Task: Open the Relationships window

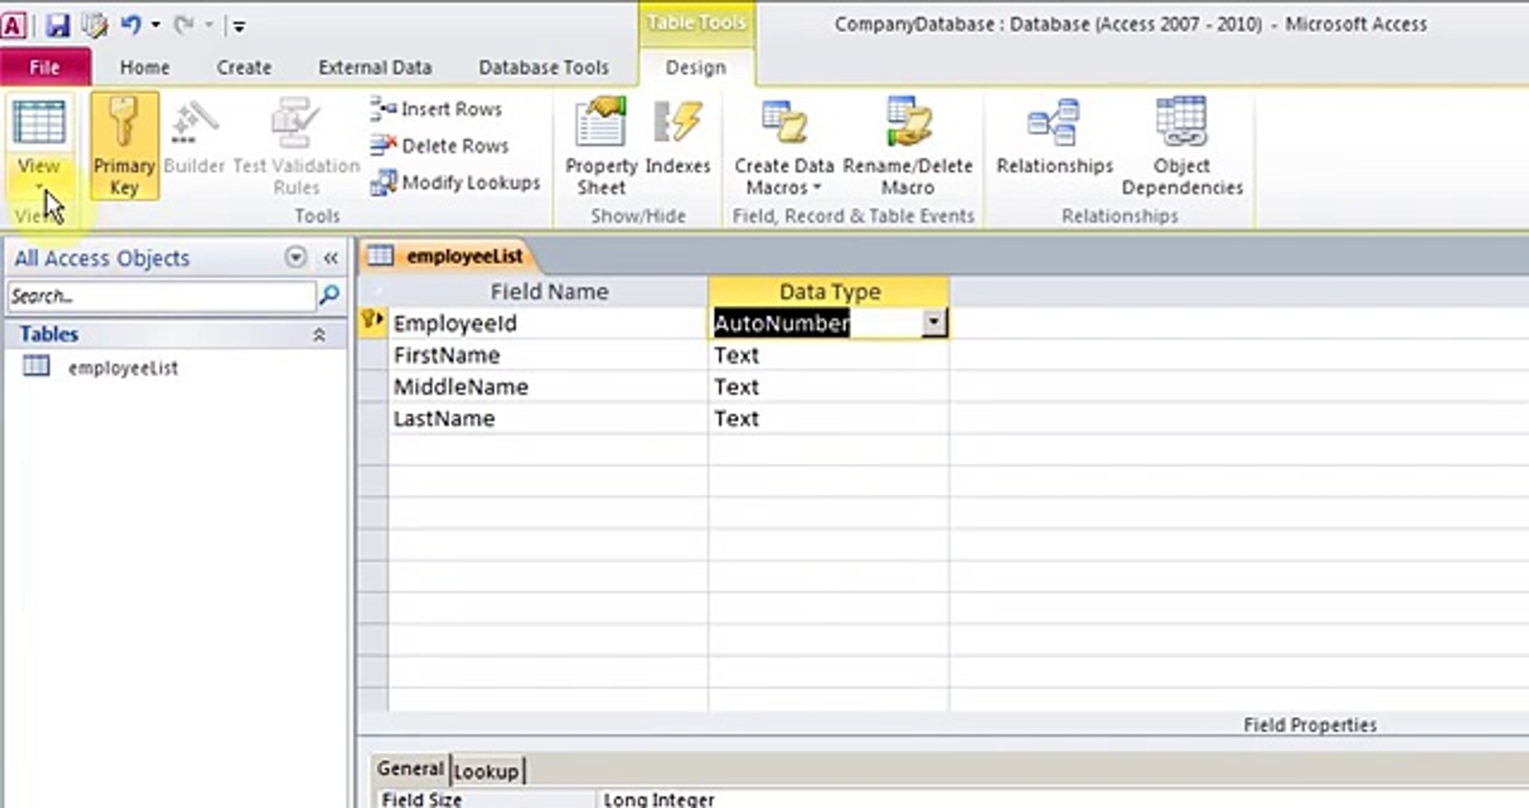Action: pyautogui.click(x=1055, y=138)
